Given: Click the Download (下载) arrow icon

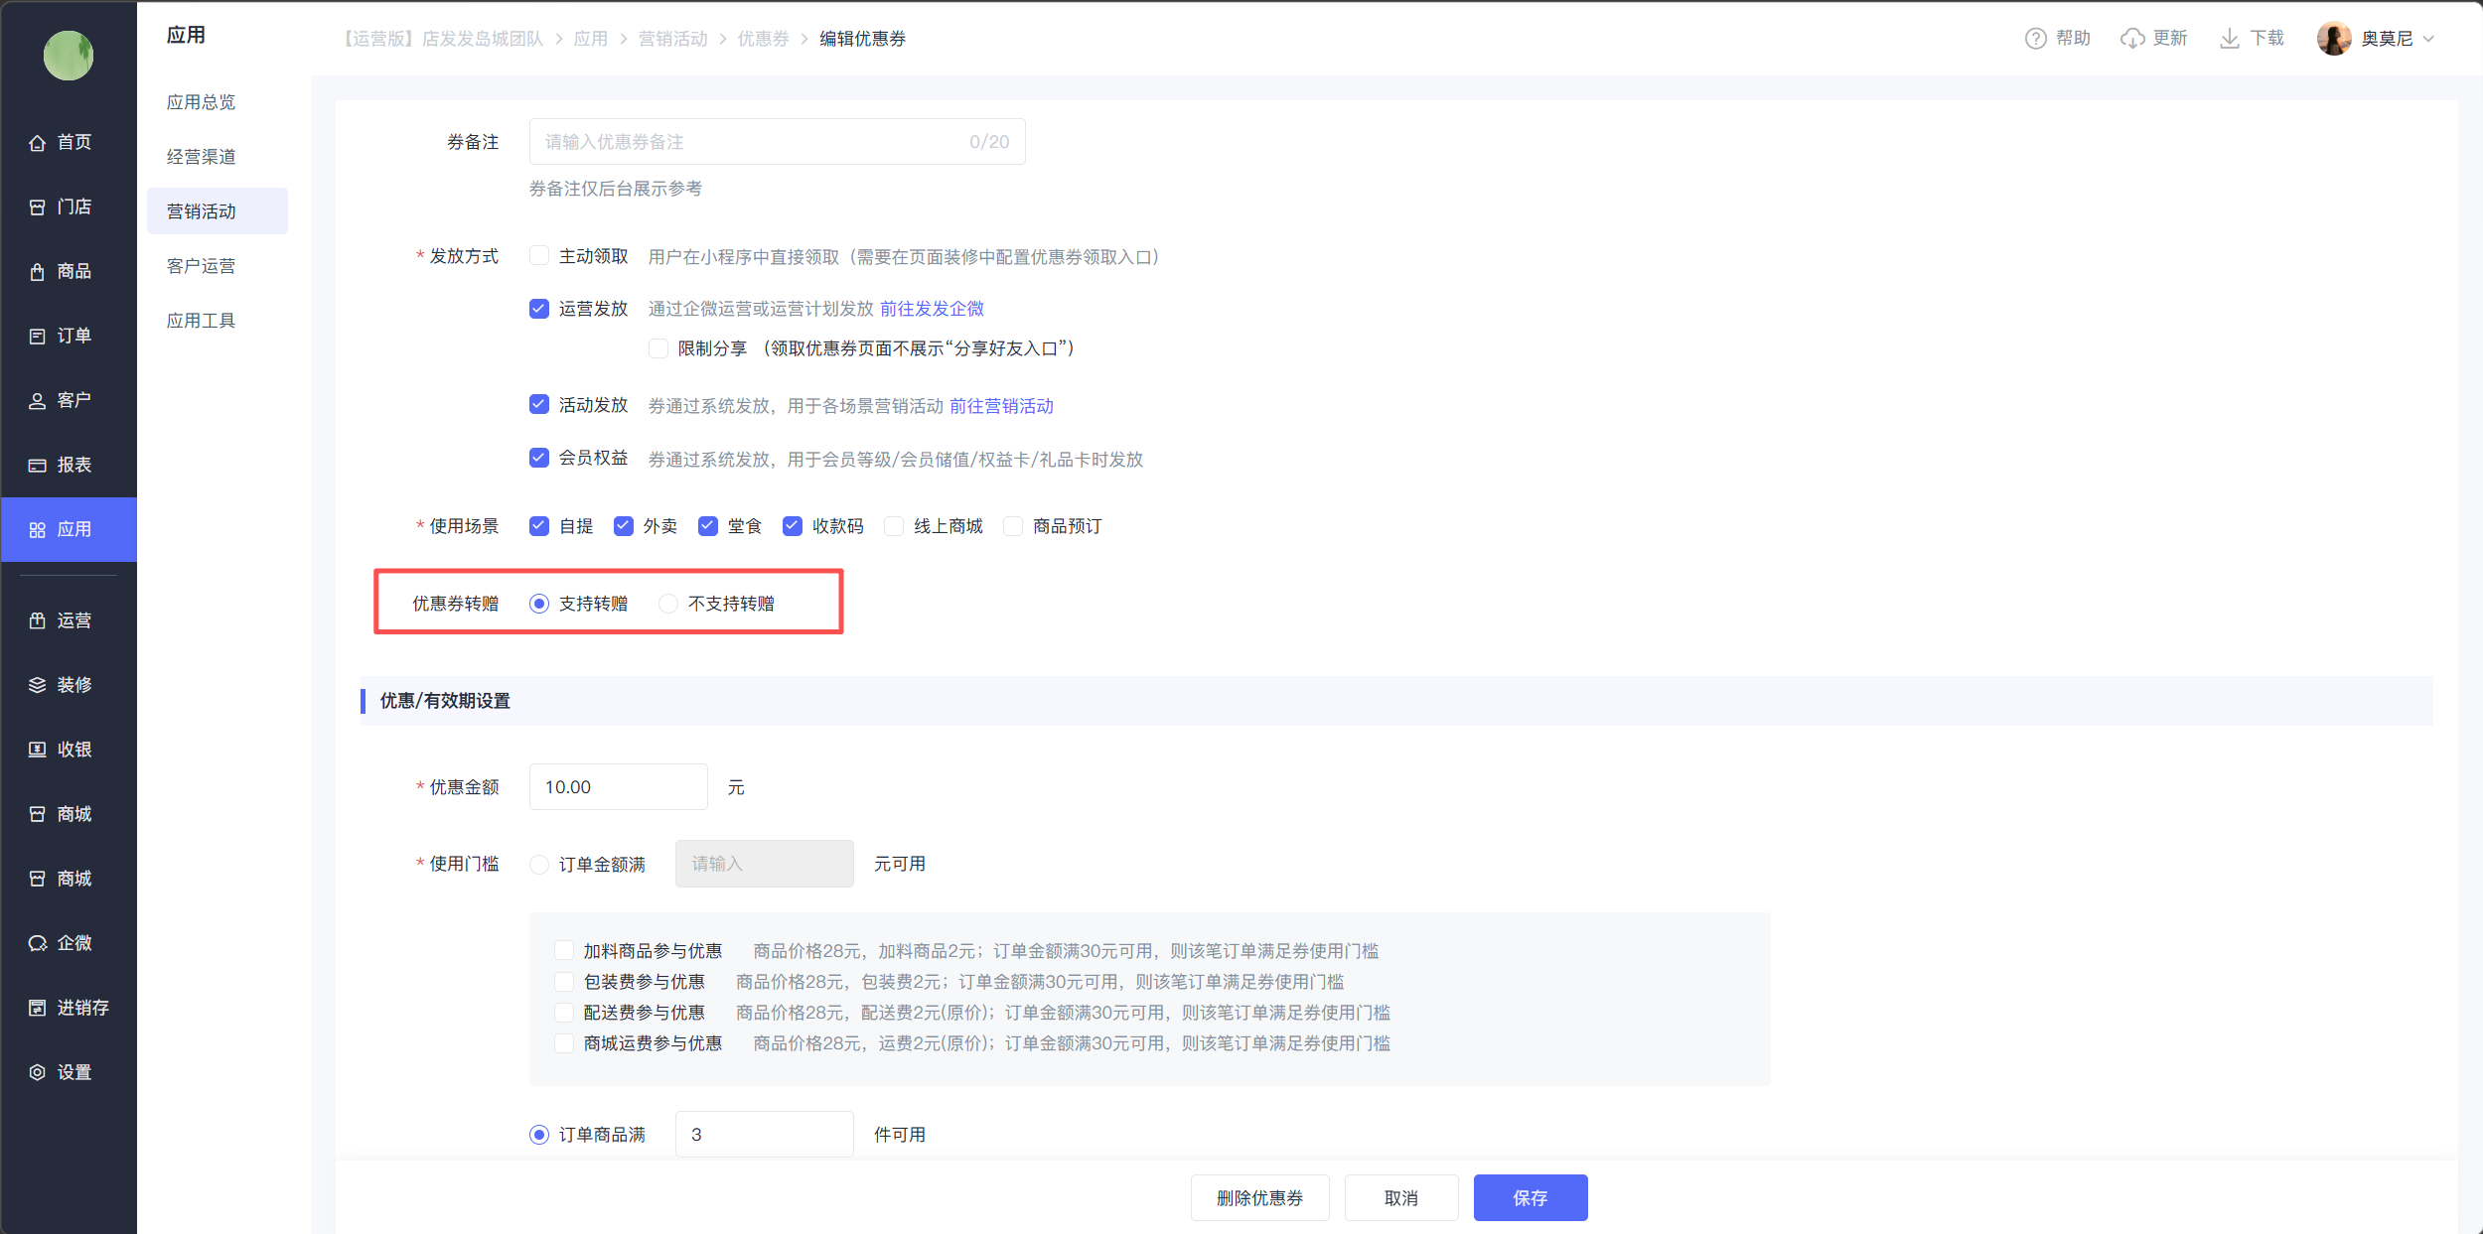Looking at the screenshot, I should tap(2229, 39).
